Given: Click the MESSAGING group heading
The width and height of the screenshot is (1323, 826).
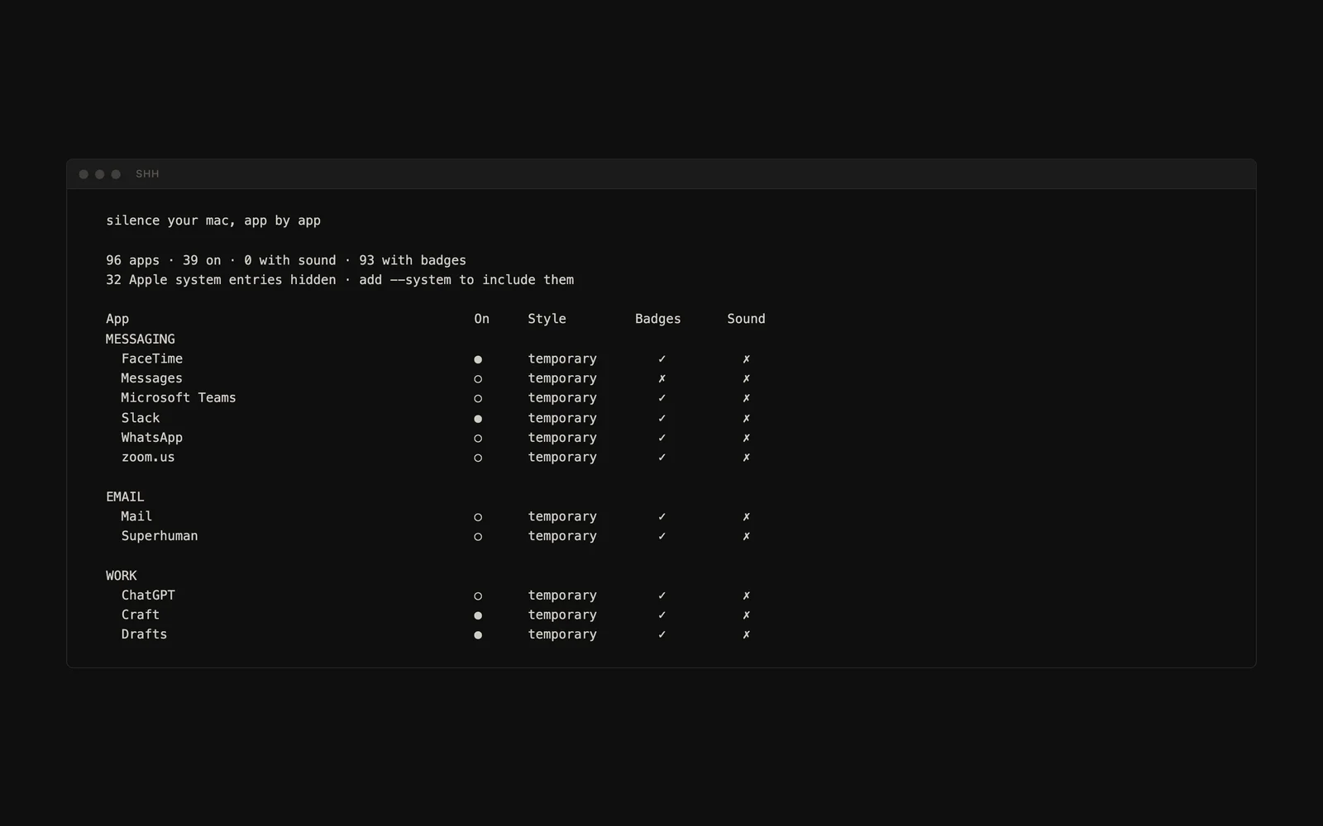Looking at the screenshot, I should click(x=140, y=339).
